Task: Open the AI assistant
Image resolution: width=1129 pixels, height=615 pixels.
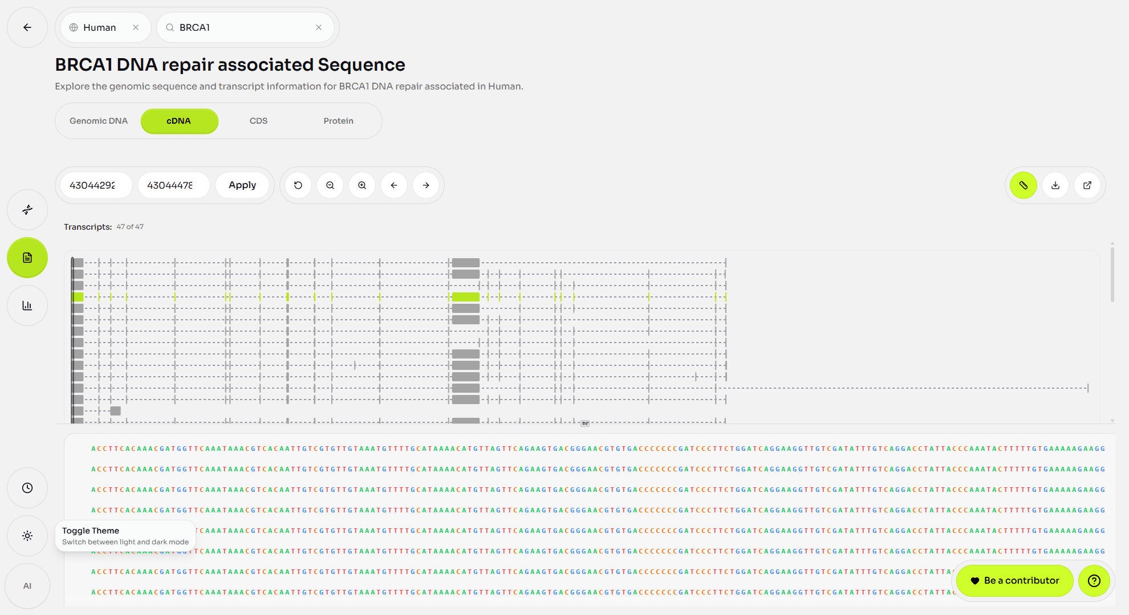Action: point(27,585)
